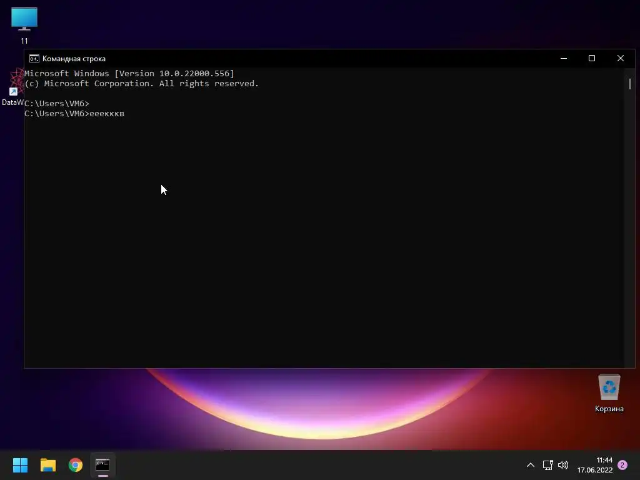Click the typed text eeeкккв
The height and width of the screenshot is (480, 640).
106,114
